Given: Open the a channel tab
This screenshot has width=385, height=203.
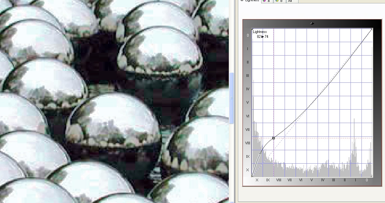Looking at the screenshot, I should [267, 1].
